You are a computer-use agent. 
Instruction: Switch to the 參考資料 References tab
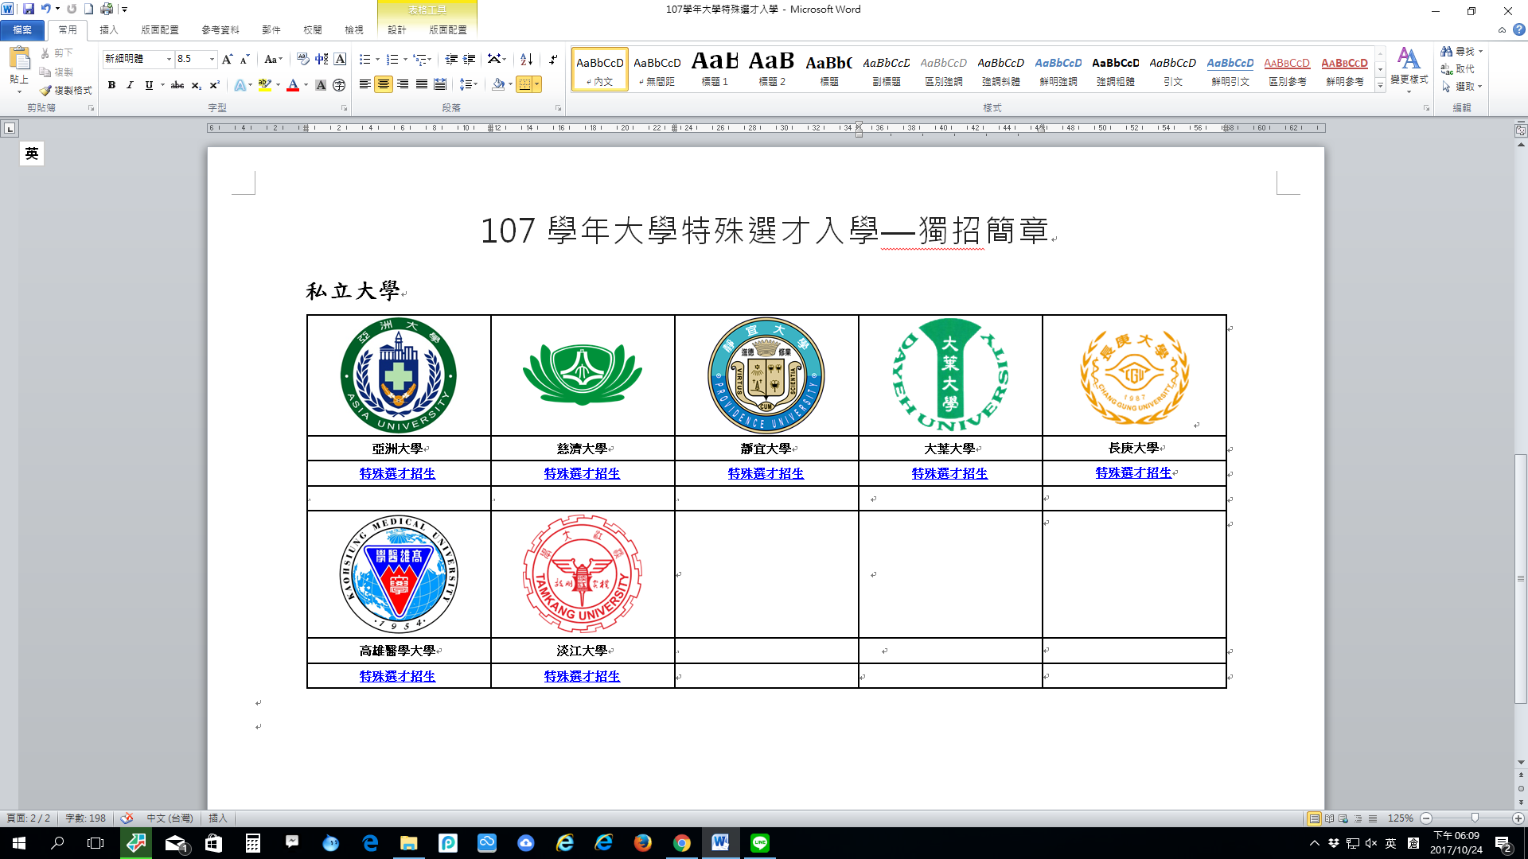tap(220, 30)
